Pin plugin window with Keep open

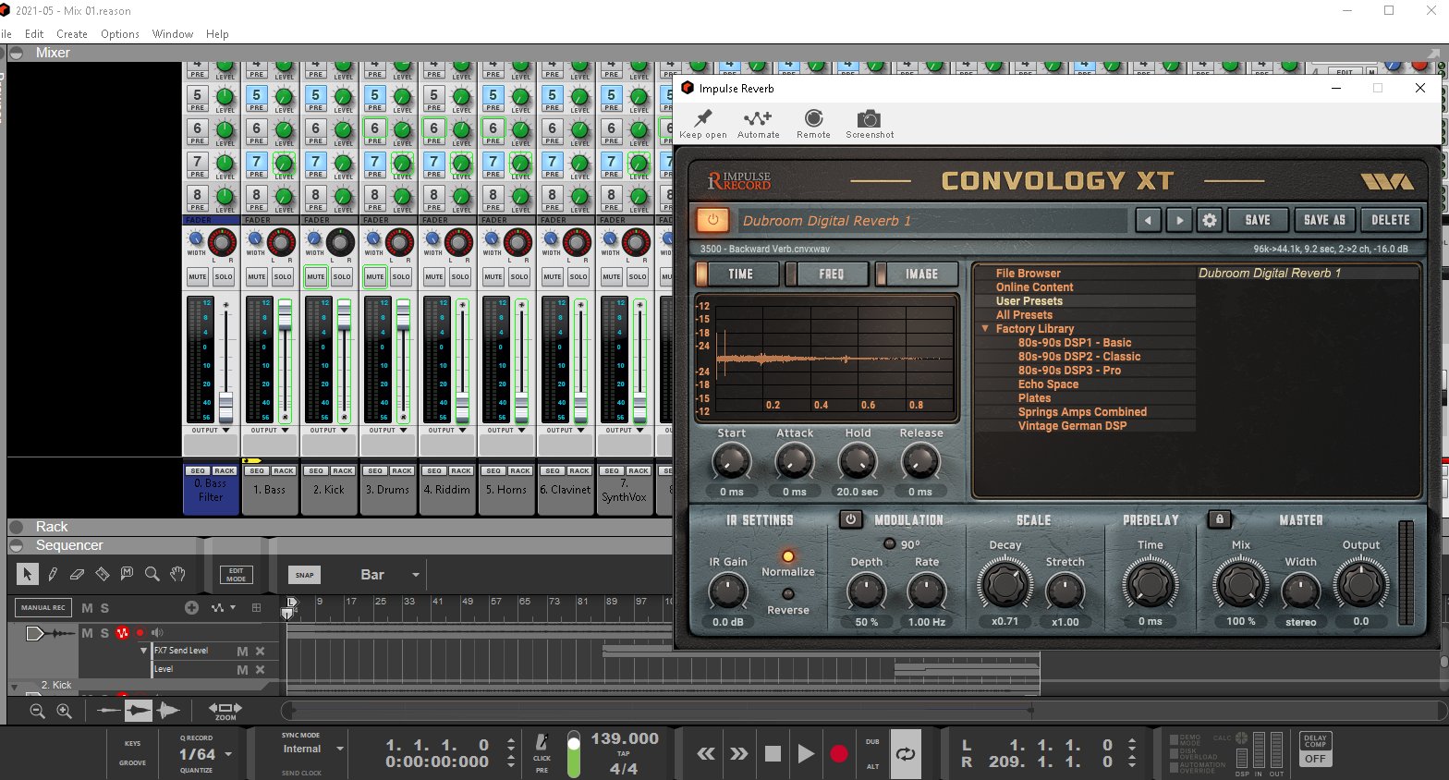pyautogui.click(x=703, y=124)
